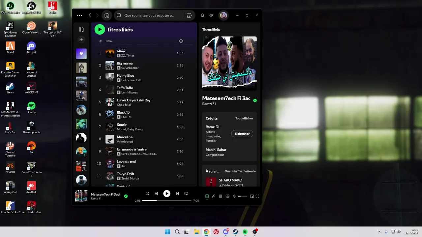Click the 'Titre' column header
The width and height of the screenshot is (422, 237).
click(108, 41)
